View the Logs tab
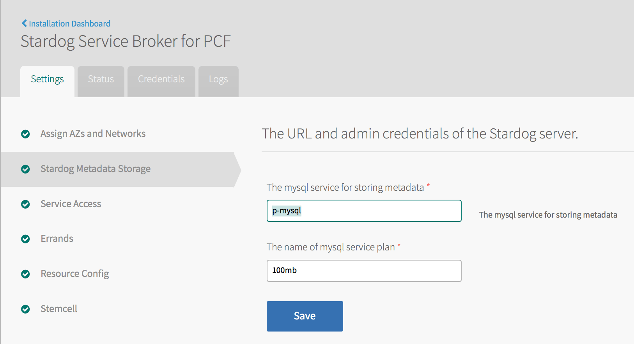 coord(218,79)
